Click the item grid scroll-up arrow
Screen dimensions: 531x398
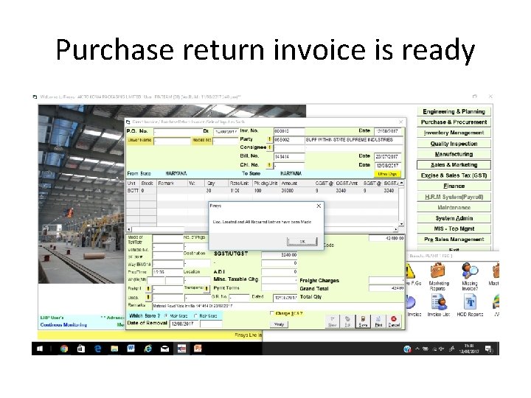401,183
